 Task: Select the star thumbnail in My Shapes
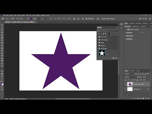(102, 53)
